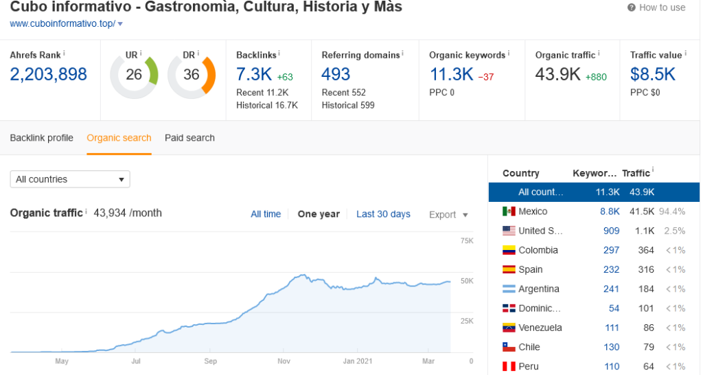703x375 pixels.
Task: Click the DR 36 gauge
Action: click(x=192, y=75)
